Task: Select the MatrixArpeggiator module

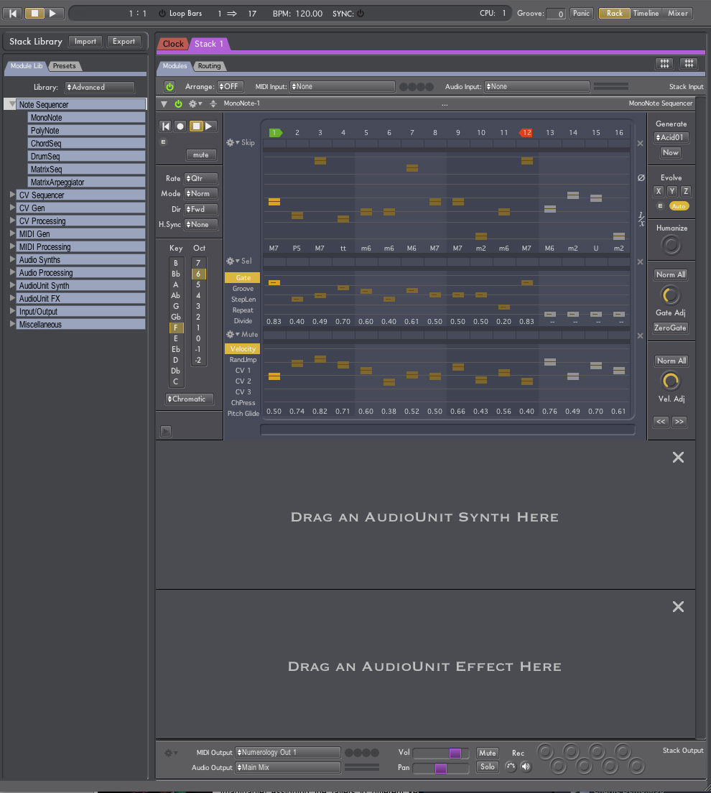Action: tap(87, 182)
